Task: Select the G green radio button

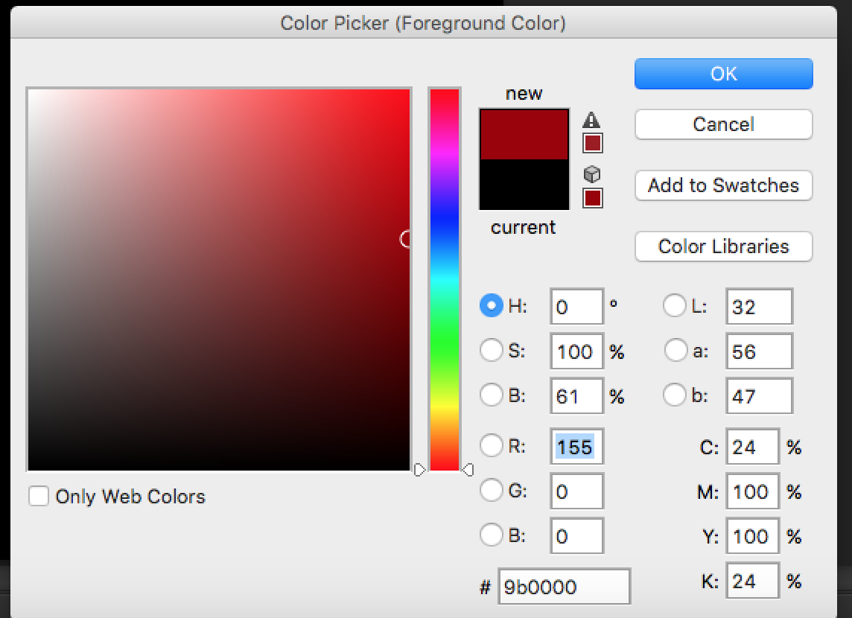Action: coord(492,491)
